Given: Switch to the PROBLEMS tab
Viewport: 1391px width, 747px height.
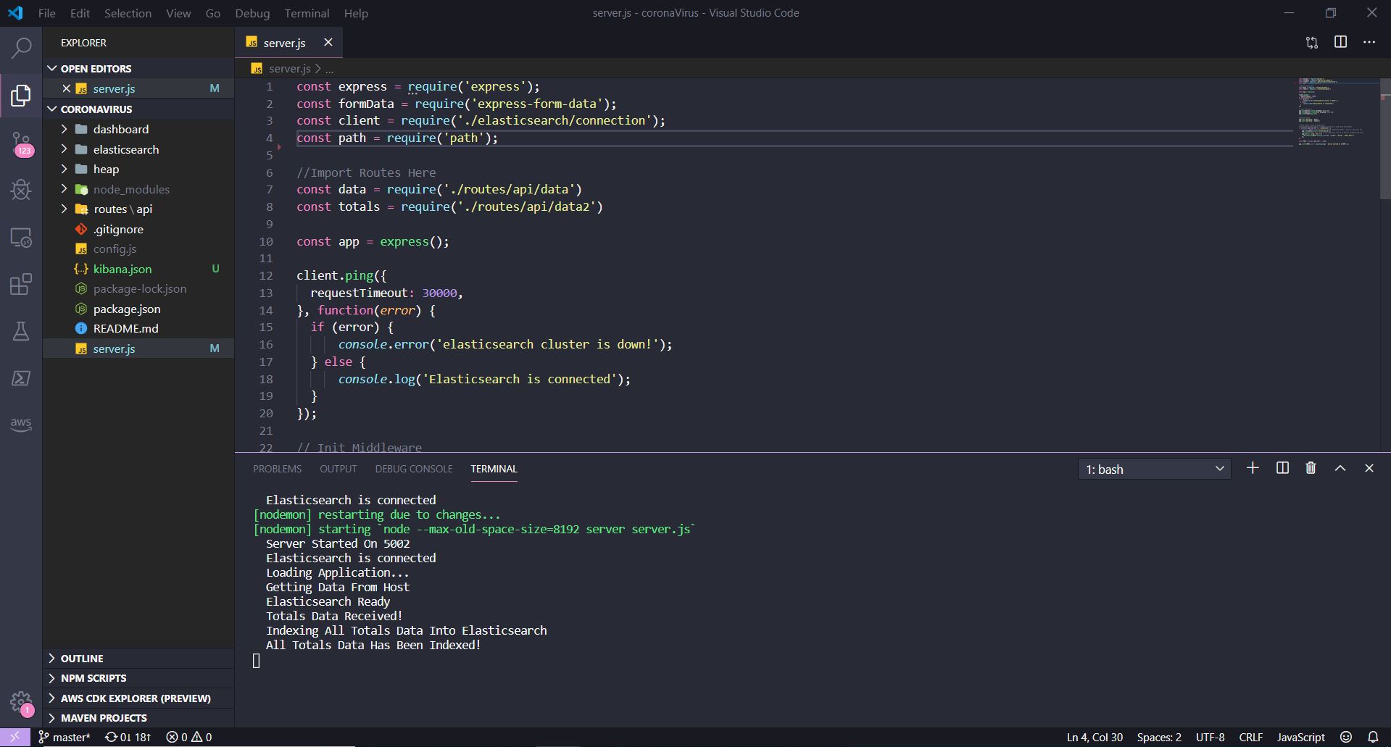Looking at the screenshot, I should point(277,469).
